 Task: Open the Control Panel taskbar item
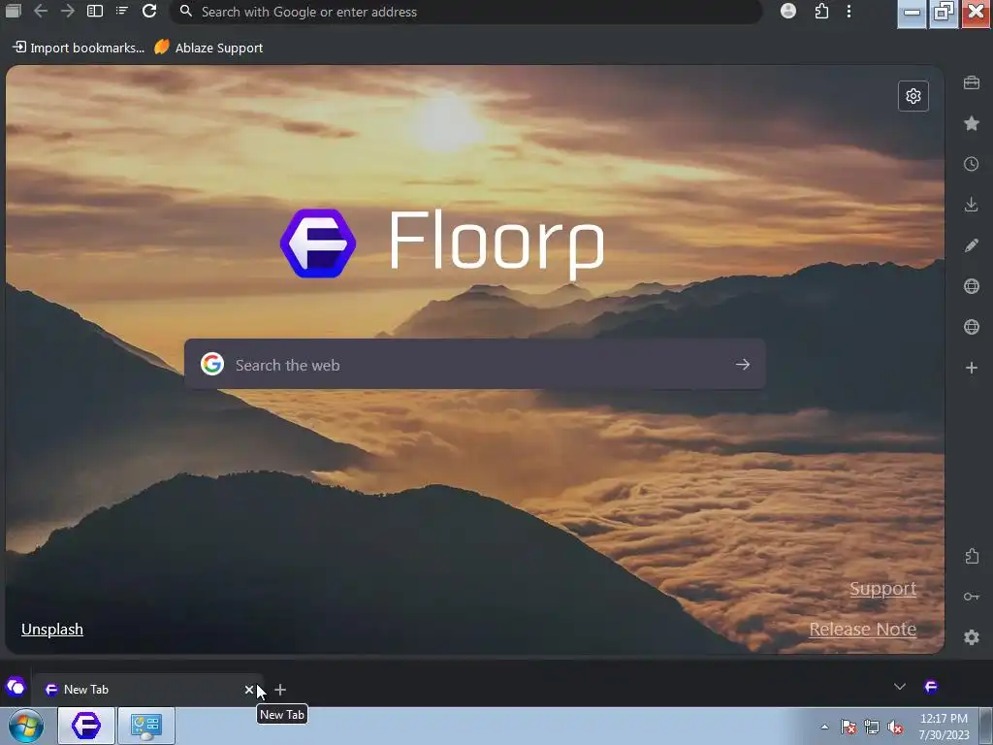coord(146,726)
